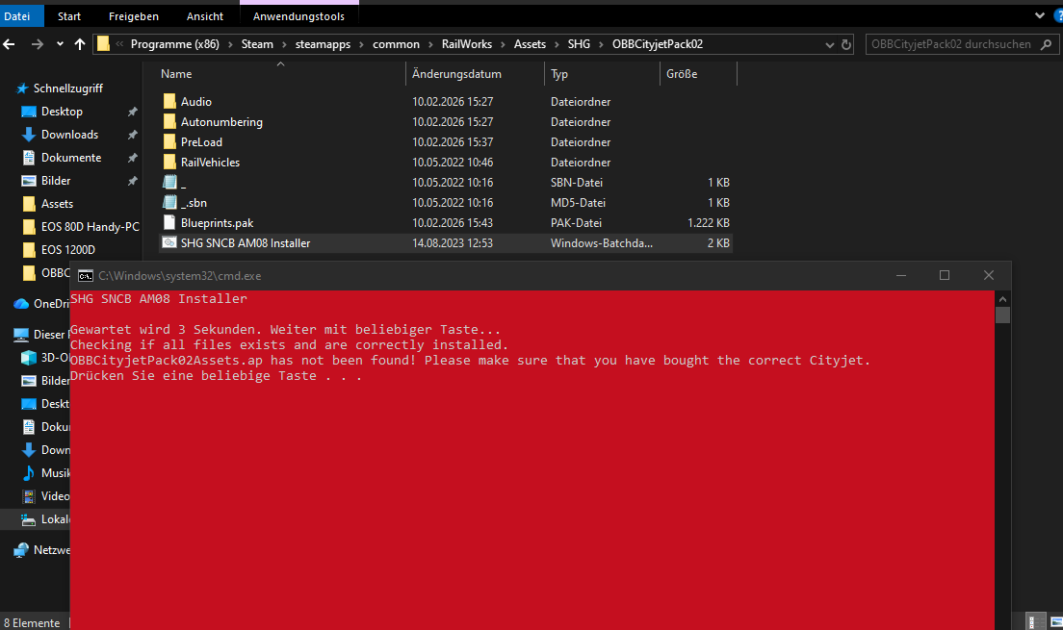1063x630 pixels.
Task: Unpin Downloads via its pin icon
Action: pos(132,135)
